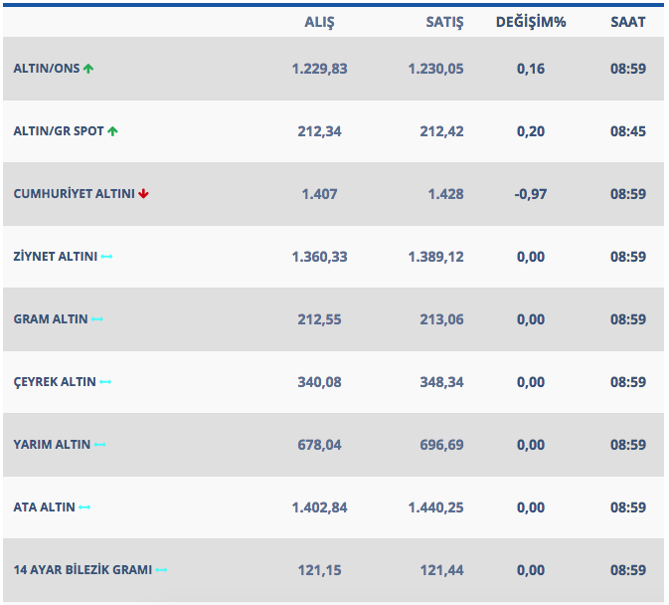The width and height of the screenshot is (669, 605).
Task: Click the ALIŞ column header
Action: pyautogui.click(x=319, y=22)
